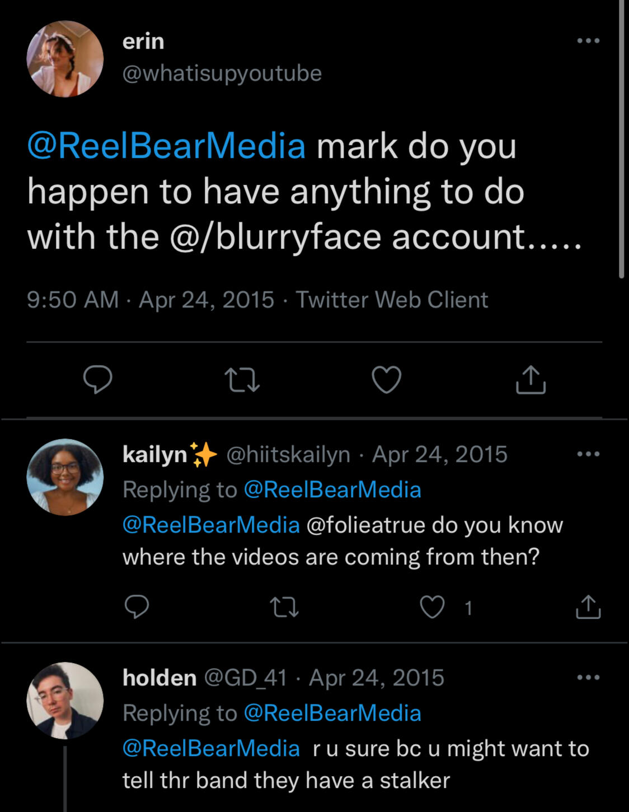Viewport: 629px width, 812px height.
Task: Open @hiitskailyn profile handle
Action: point(288,454)
